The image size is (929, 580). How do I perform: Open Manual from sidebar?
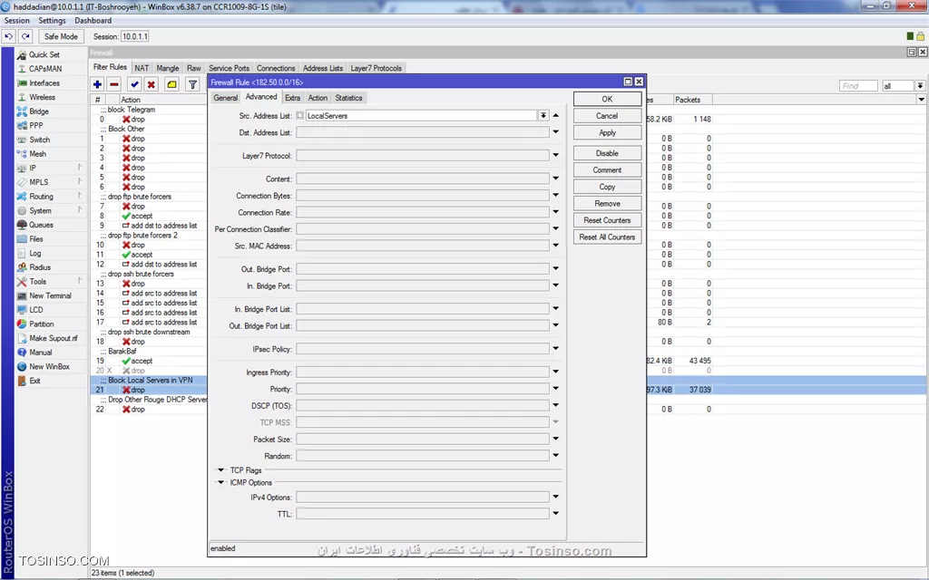(41, 353)
